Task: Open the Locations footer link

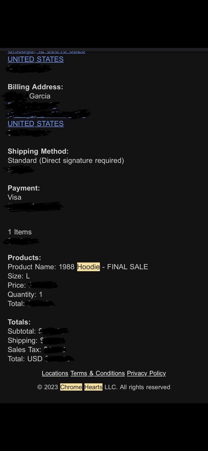Action: [x=55, y=373]
